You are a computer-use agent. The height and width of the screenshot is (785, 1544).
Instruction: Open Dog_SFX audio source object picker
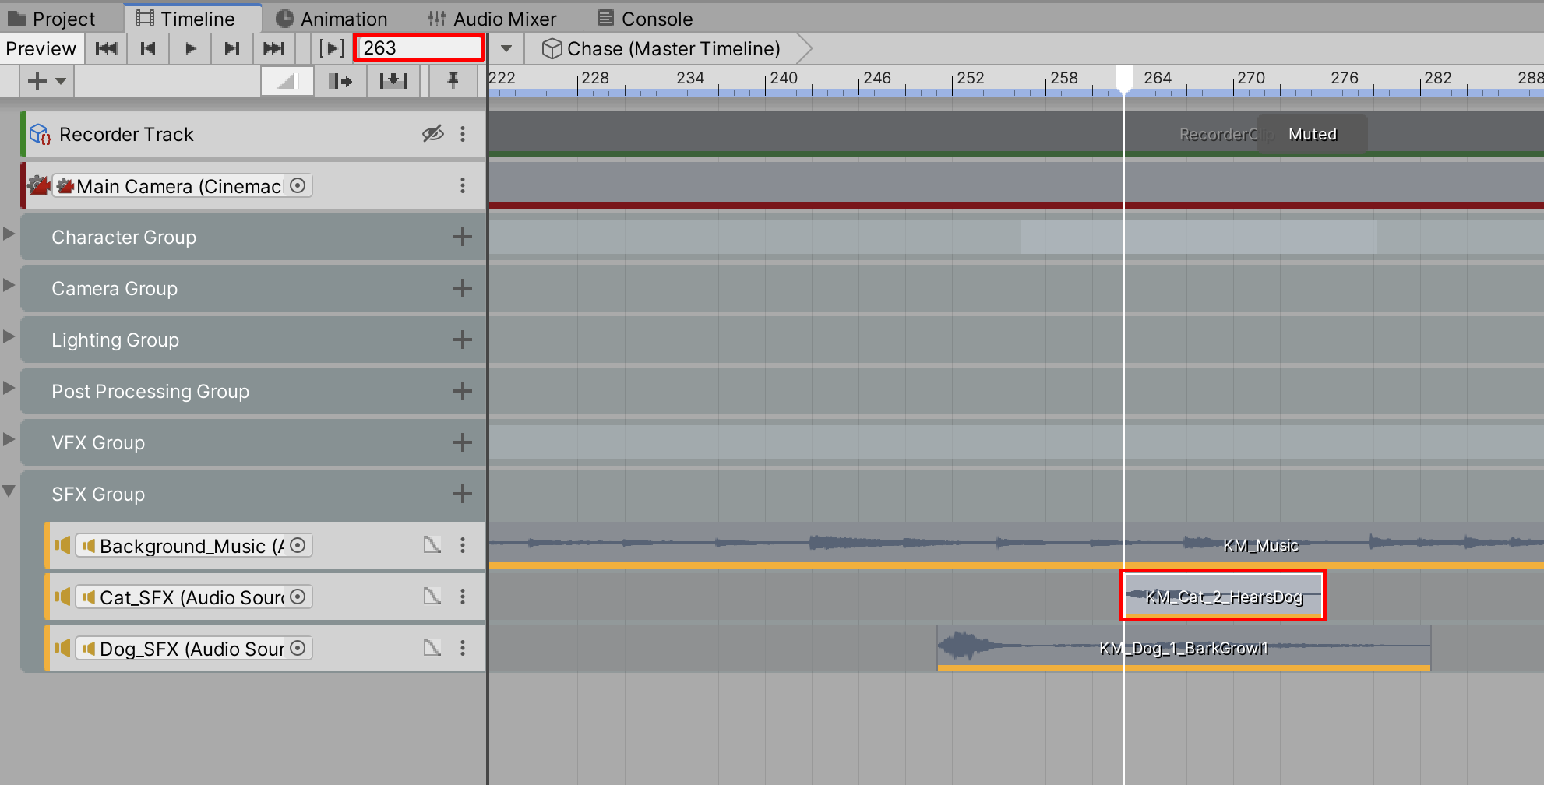coord(298,648)
